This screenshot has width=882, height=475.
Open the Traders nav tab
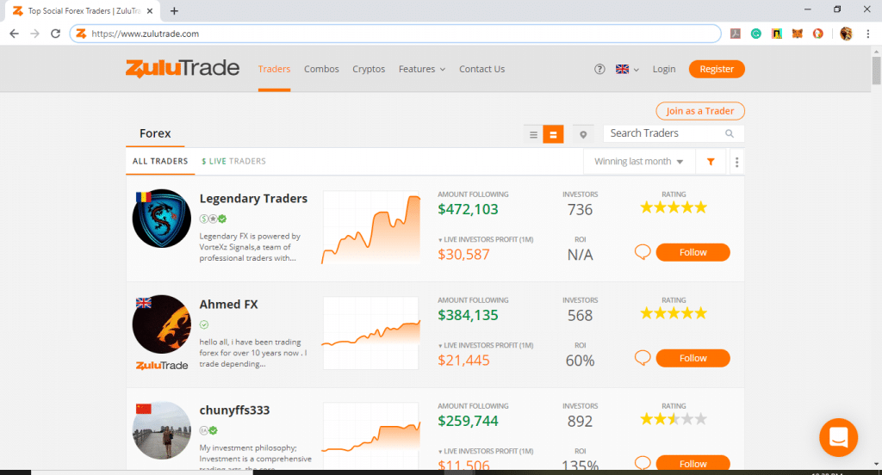274,69
